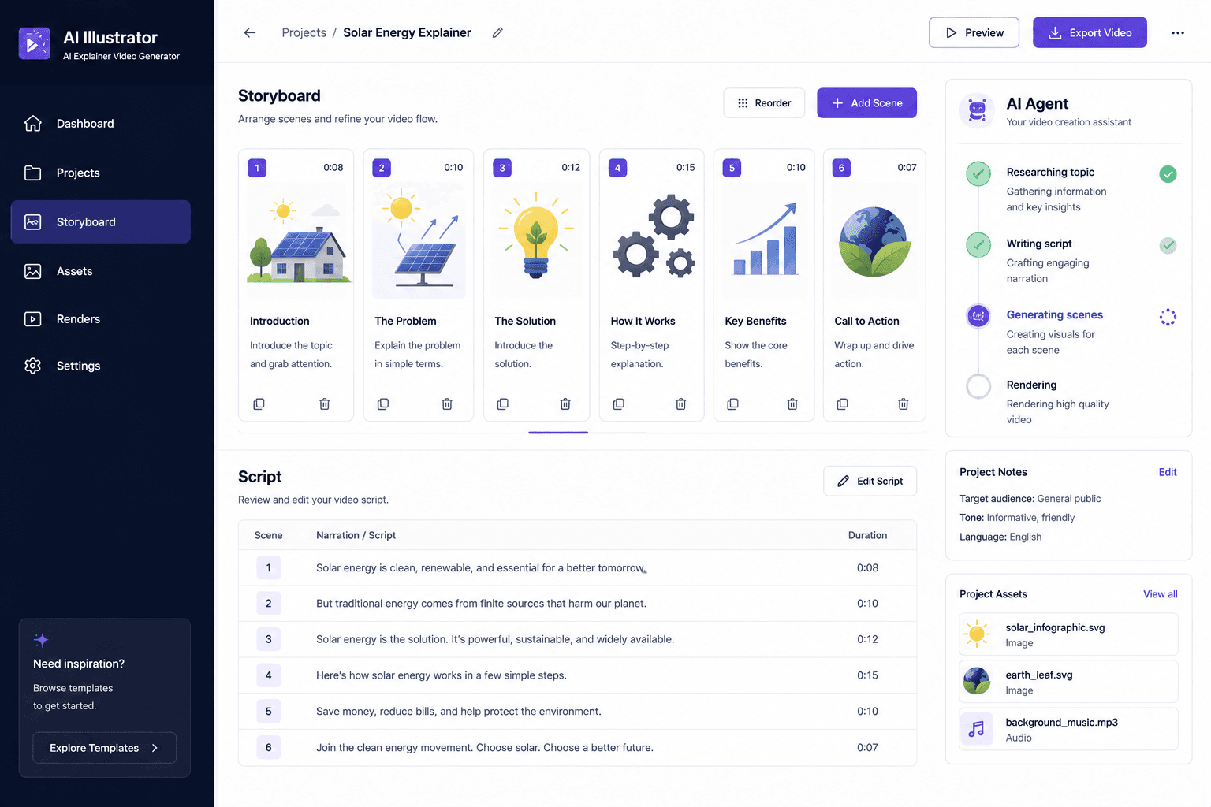
Task: Delete the Introduction scene
Action: point(324,404)
